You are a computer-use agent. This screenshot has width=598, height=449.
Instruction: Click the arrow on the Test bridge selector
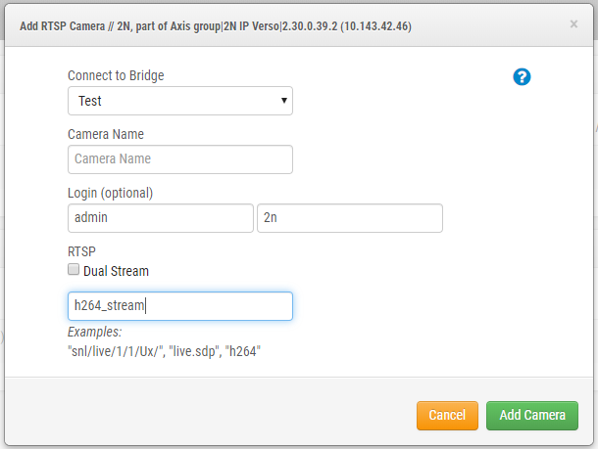pos(283,101)
